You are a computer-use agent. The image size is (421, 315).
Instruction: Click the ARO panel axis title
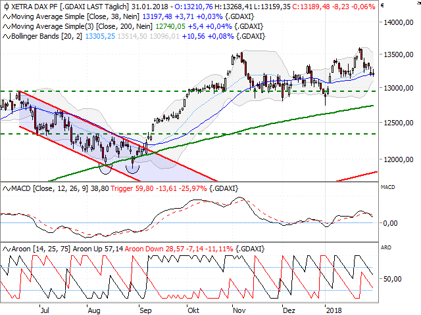click(x=386, y=248)
